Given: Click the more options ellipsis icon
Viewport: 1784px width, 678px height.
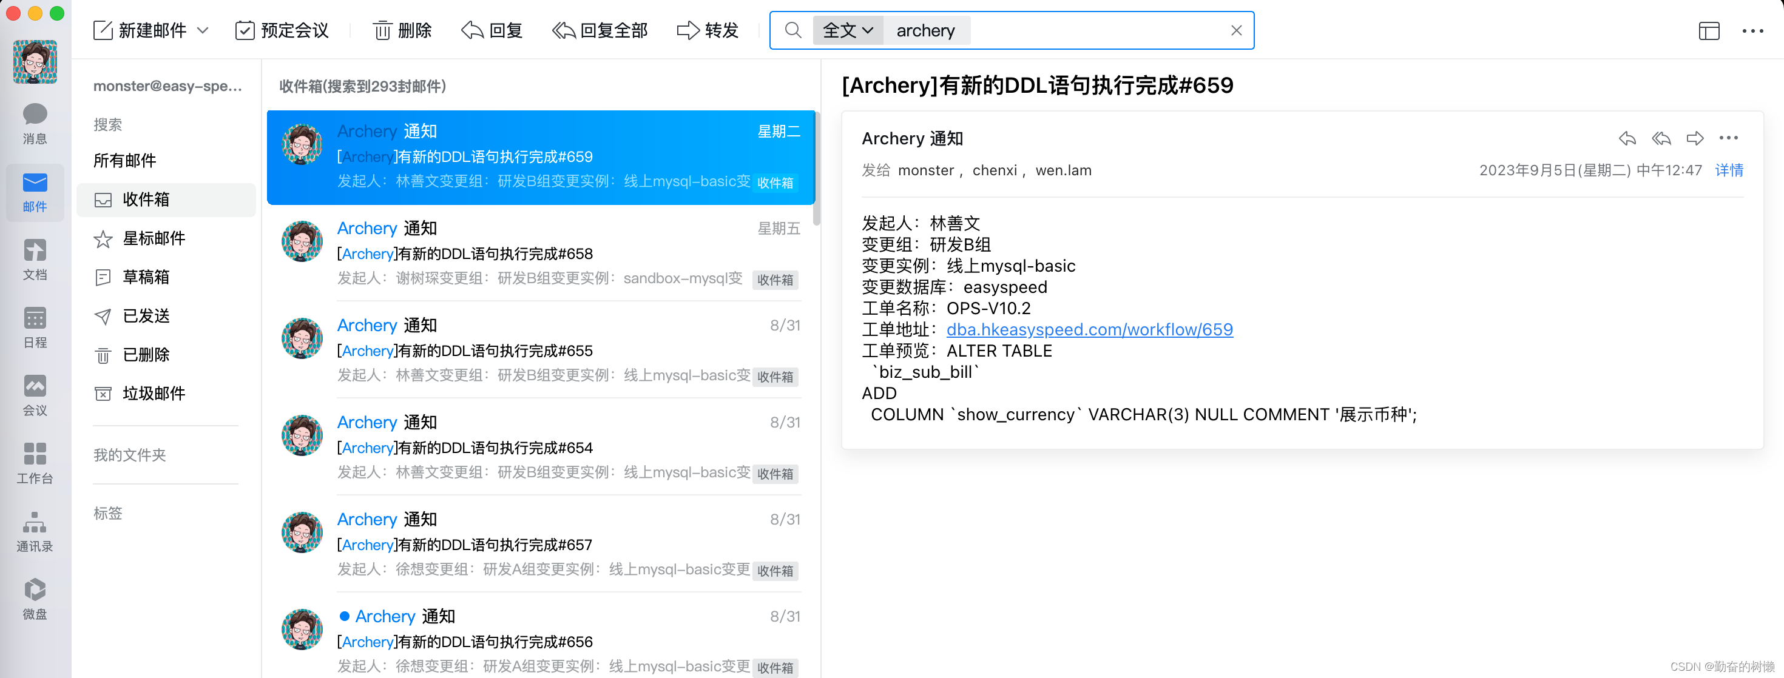Looking at the screenshot, I should pyautogui.click(x=1728, y=139).
